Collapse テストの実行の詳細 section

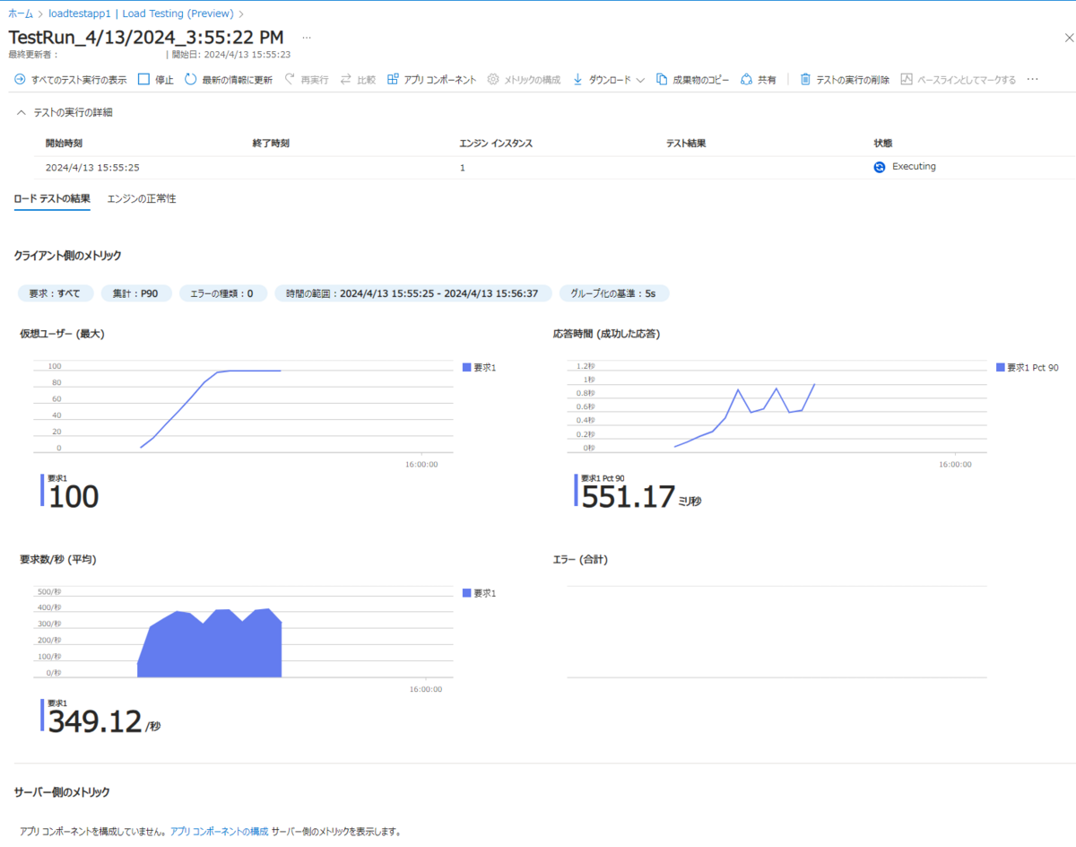click(22, 113)
